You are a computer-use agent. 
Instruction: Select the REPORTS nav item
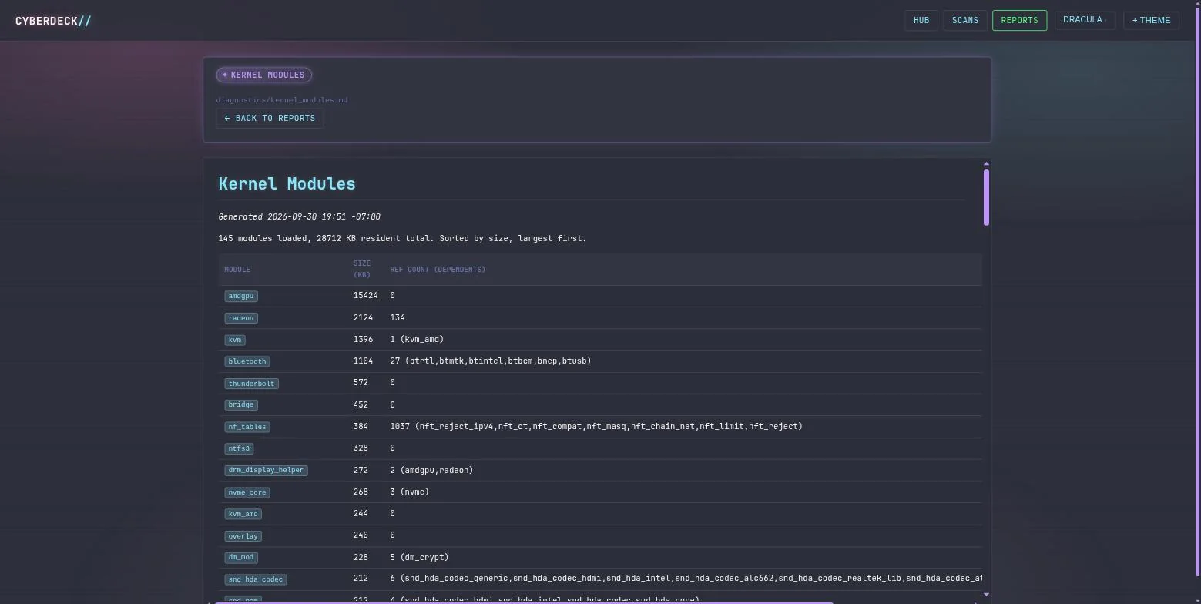pos(1019,21)
